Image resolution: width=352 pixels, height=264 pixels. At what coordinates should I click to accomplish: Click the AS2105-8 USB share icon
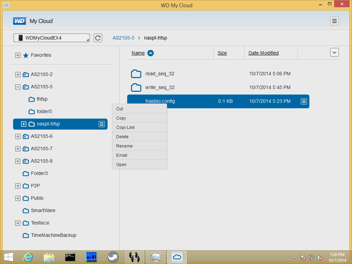pos(26,161)
